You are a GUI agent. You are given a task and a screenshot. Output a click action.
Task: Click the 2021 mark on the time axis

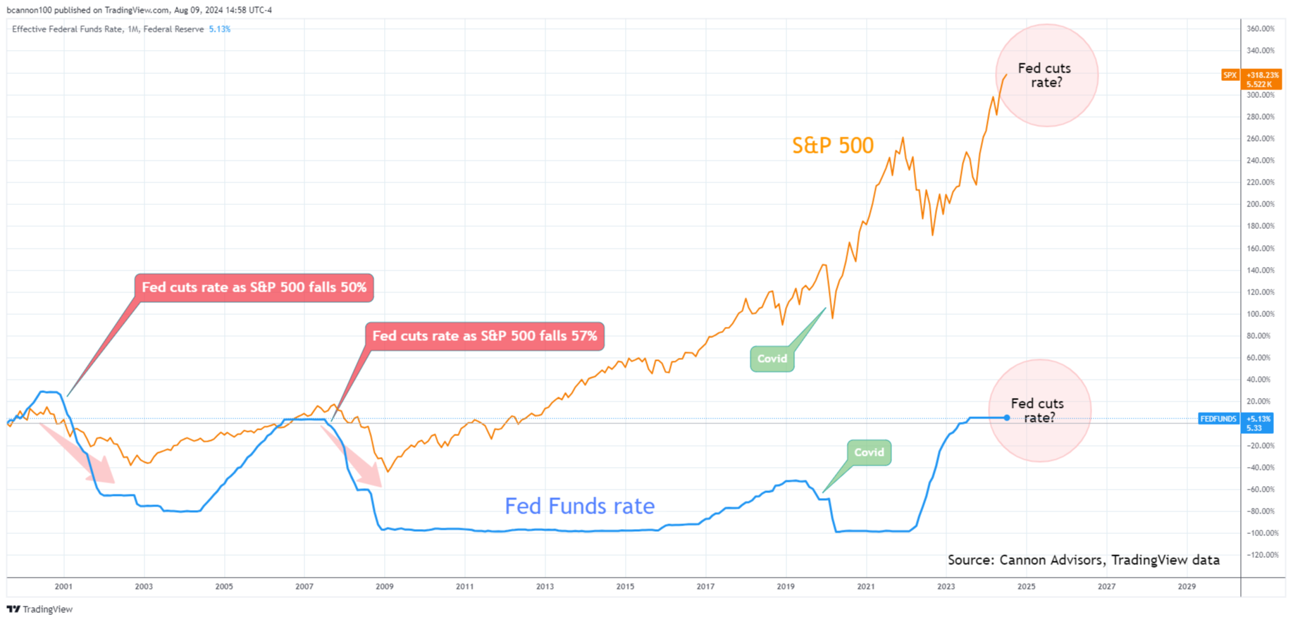866,586
